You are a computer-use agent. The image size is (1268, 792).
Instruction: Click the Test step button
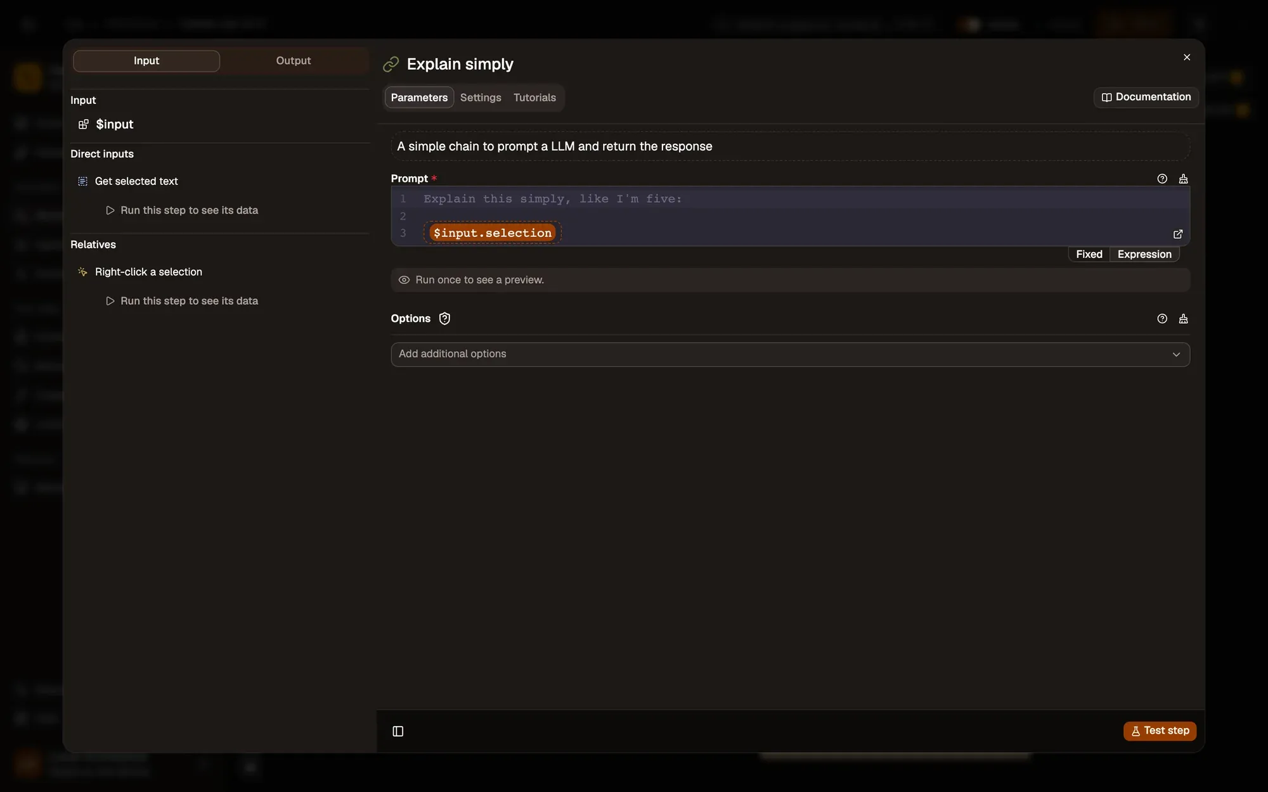[x=1160, y=731]
